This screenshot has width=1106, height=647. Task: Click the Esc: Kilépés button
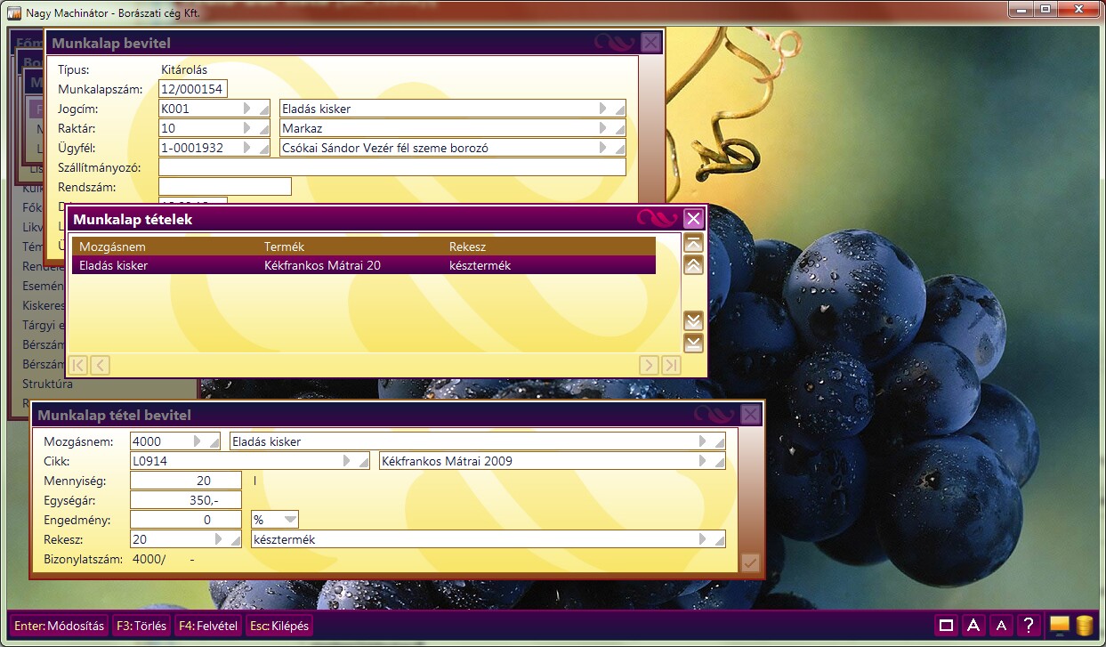pyautogui.click(x=279, y=626)
